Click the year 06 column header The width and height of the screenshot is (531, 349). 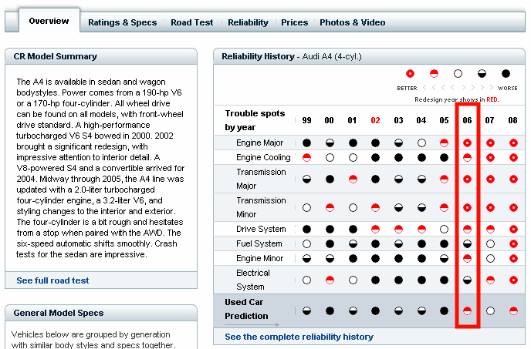(467, 120)
